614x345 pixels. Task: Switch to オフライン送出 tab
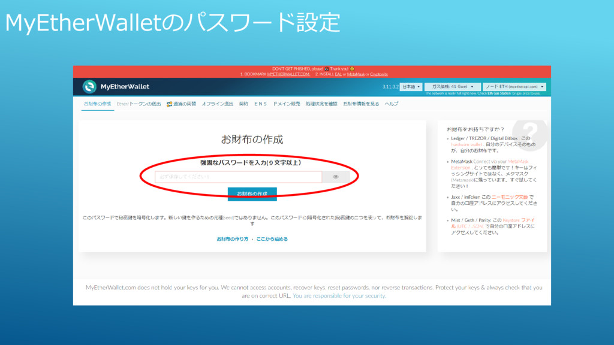218,104
